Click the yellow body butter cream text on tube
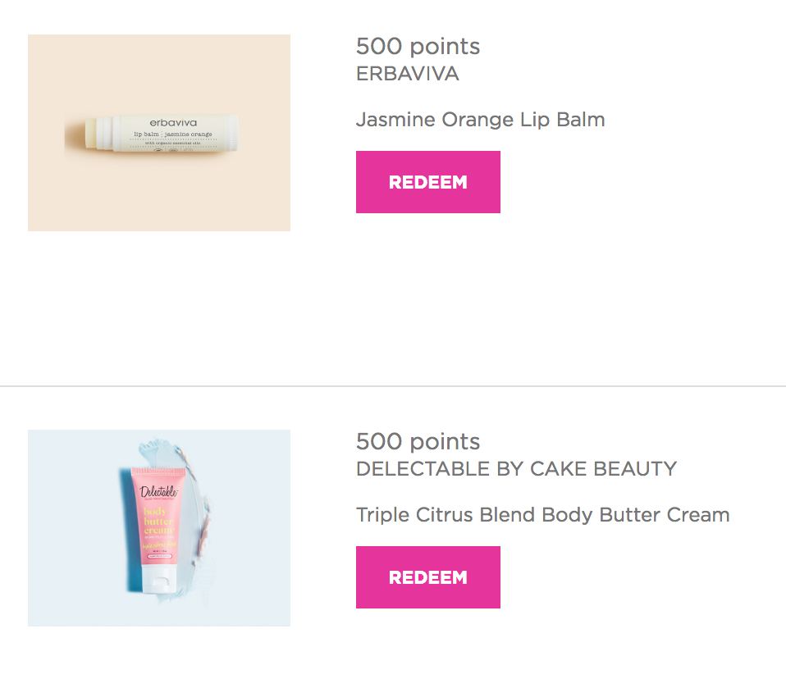 click(158, 521)
